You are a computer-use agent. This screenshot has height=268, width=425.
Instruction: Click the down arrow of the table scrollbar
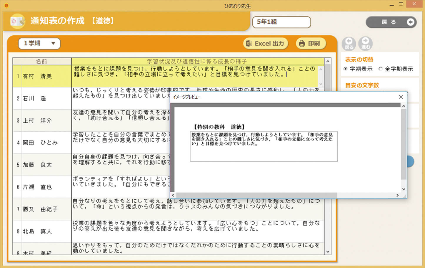[x=327, y=252]
